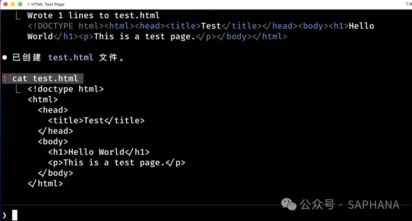
Task: Click the asterisk icon before the window title
Action: [x=29, y=4]
